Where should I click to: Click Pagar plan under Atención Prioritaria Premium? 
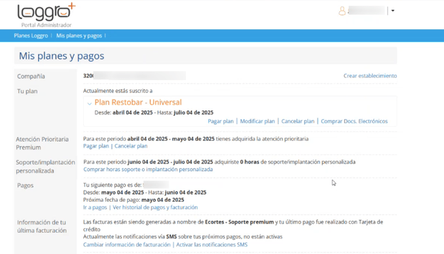click(96, 146)
